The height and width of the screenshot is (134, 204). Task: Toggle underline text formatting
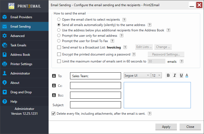click(x=181, y=76)
